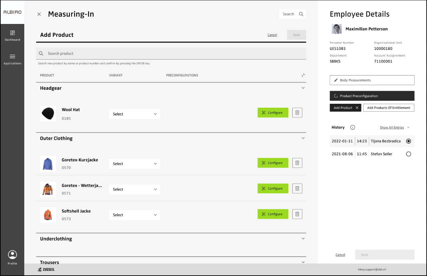Click the History info icon
427x276 pixels.
pyautogui.click(x=353, y=127)
